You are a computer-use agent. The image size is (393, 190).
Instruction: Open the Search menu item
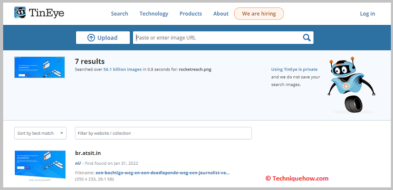point(120,14)
